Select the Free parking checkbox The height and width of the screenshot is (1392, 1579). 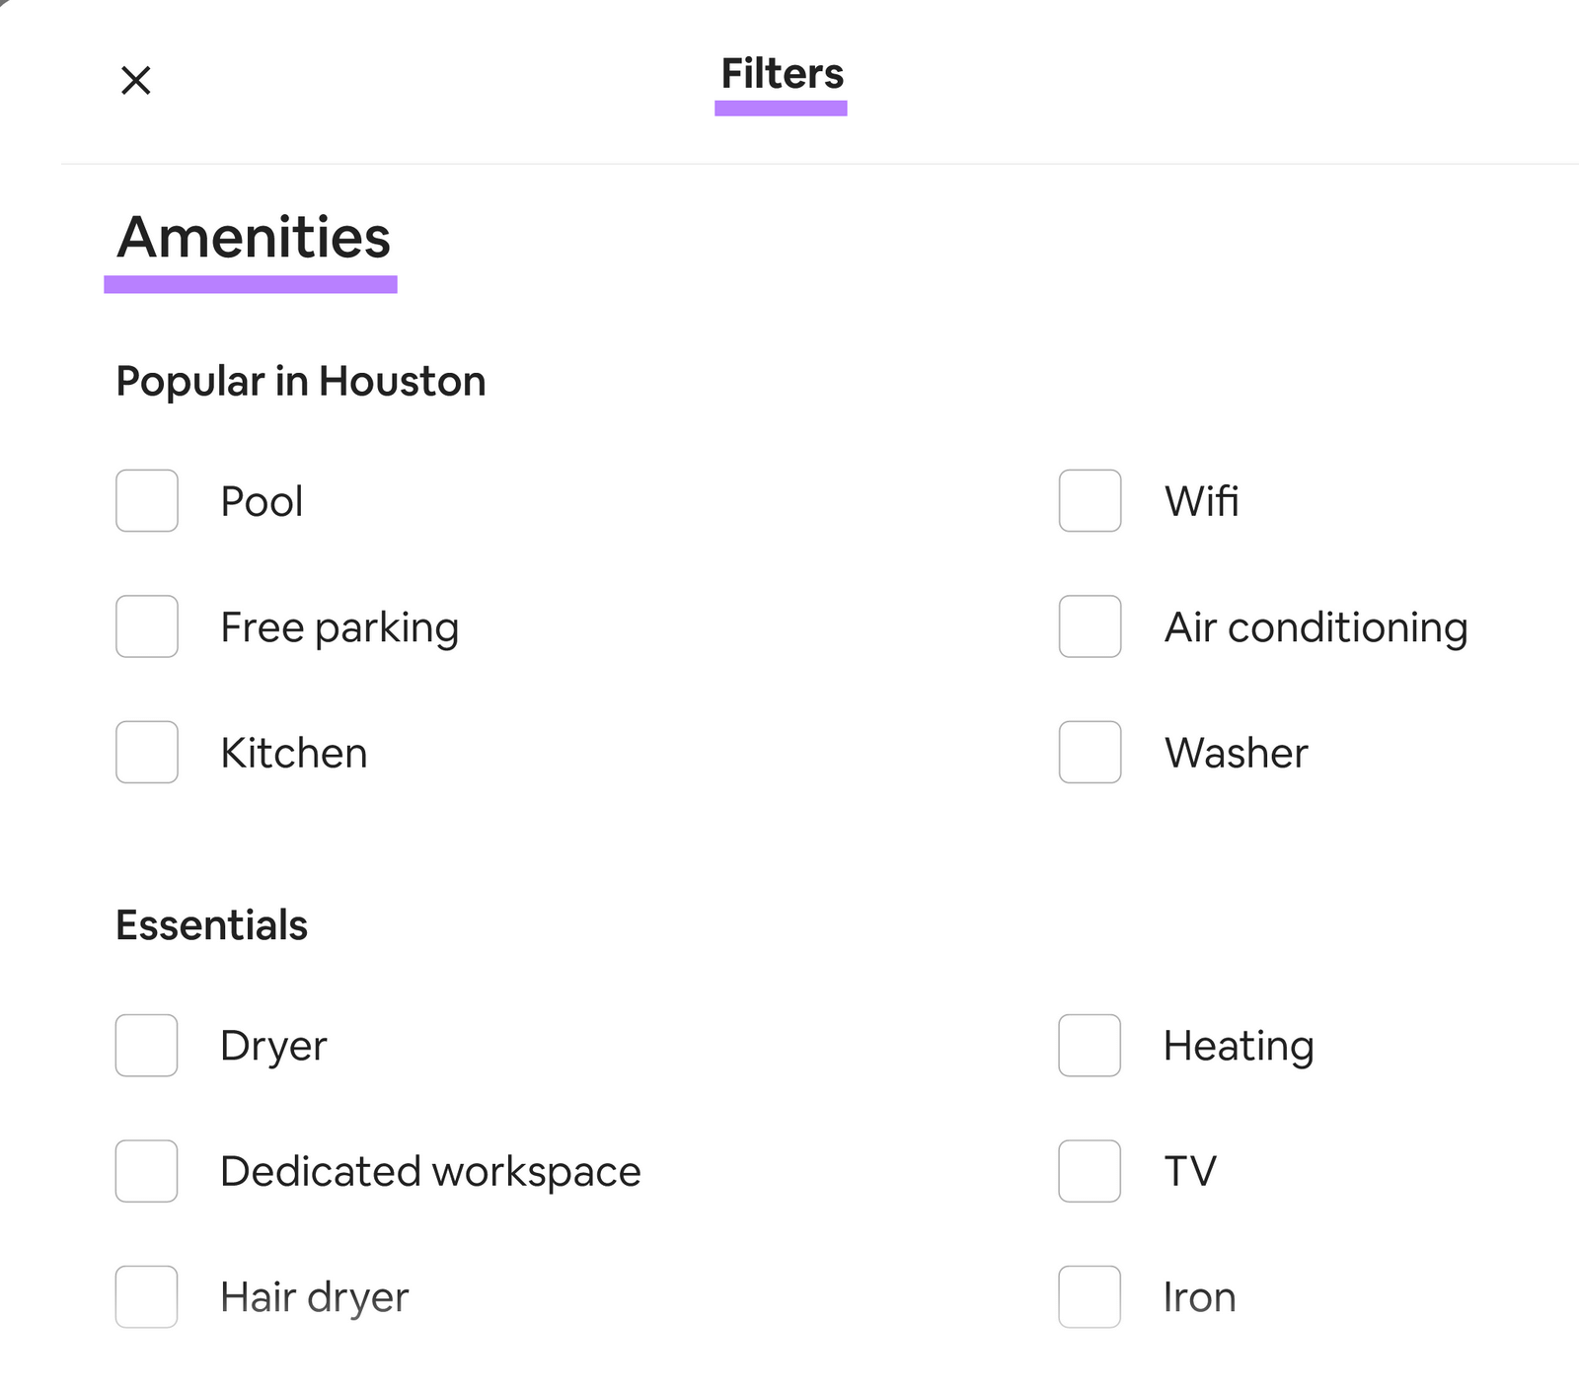pyautogui.click(x=145, y=626)
